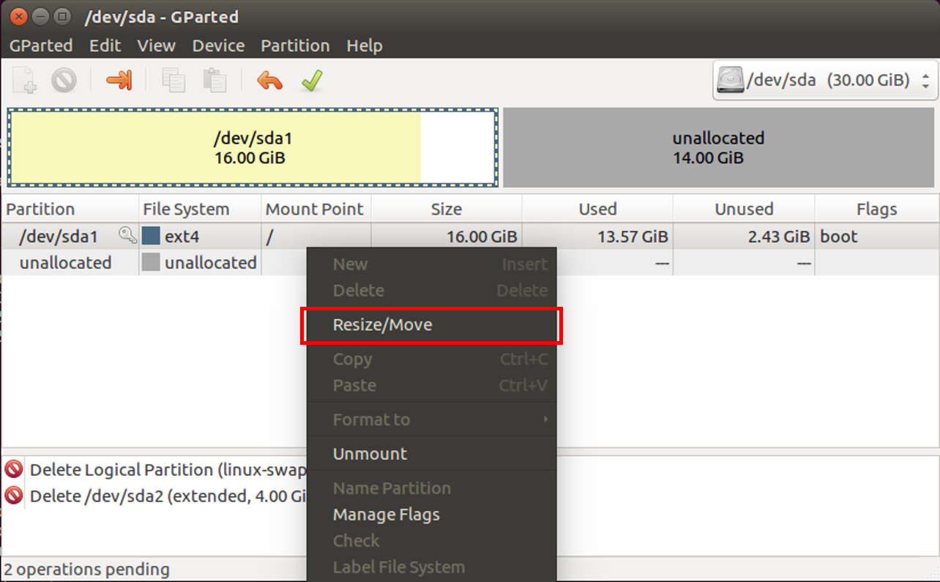The image size is (940, 582).
Task: Open the Help menu
Action: [x=365, y=45]
